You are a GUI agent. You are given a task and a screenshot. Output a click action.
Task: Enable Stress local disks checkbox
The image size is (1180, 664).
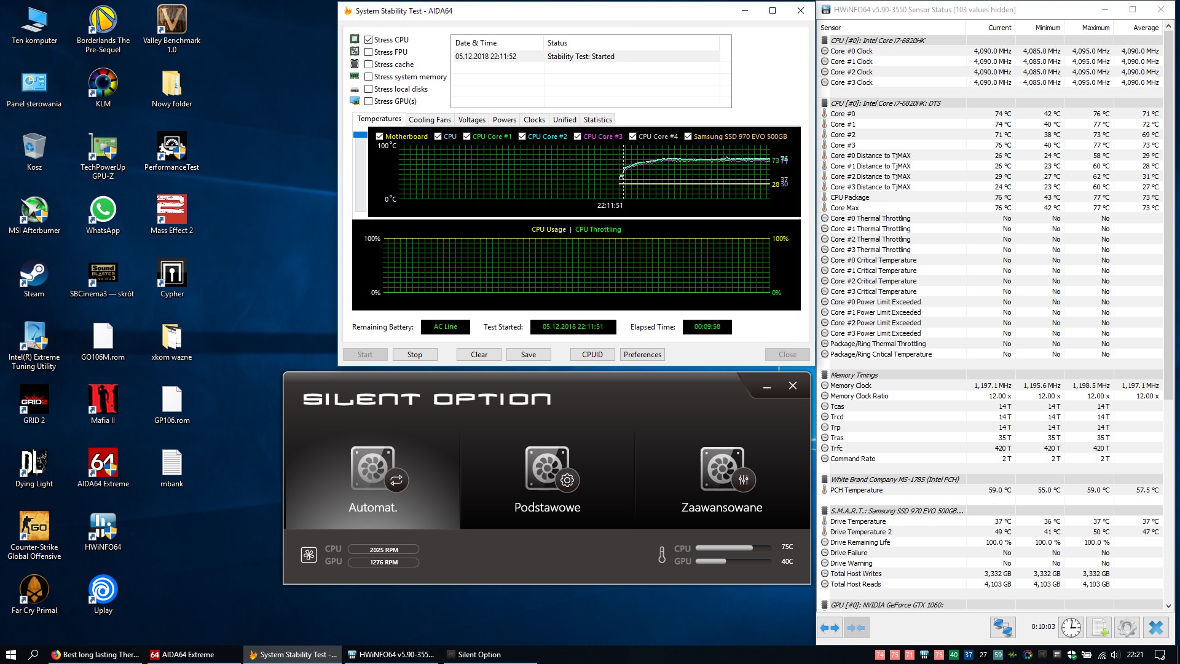(369, 89)
